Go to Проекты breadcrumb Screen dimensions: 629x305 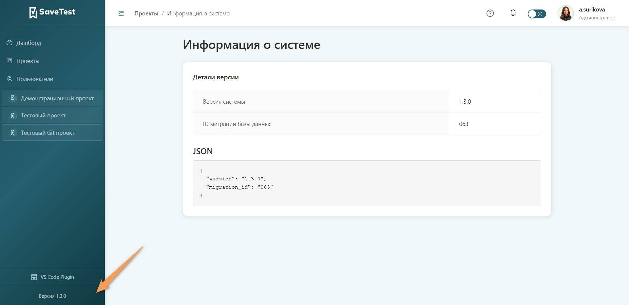click(146, 13)
